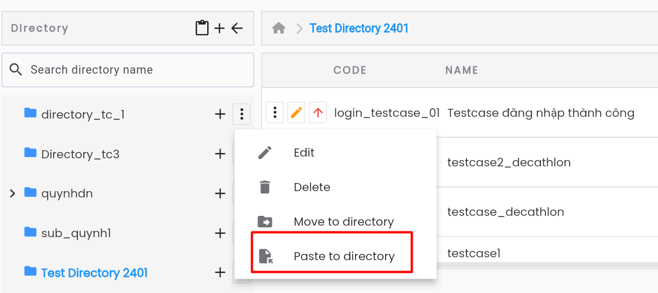Viewport: 658px width, 293px height.
Task: Click Testcase đăng nhập thành công name
Action: click(x=541, y=113)
